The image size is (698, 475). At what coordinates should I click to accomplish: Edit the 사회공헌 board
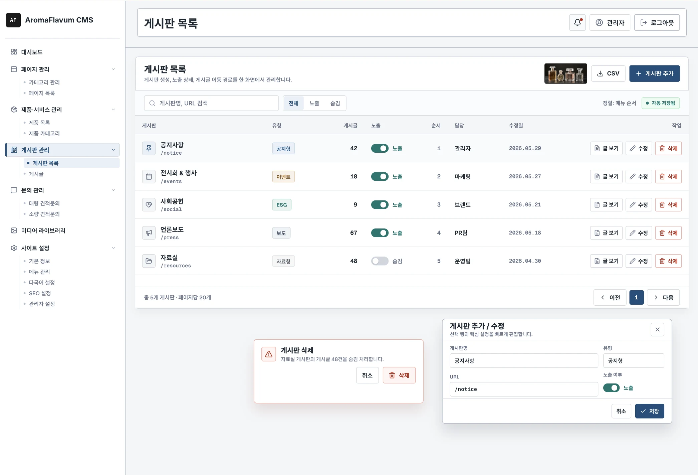tap(639, 205)
